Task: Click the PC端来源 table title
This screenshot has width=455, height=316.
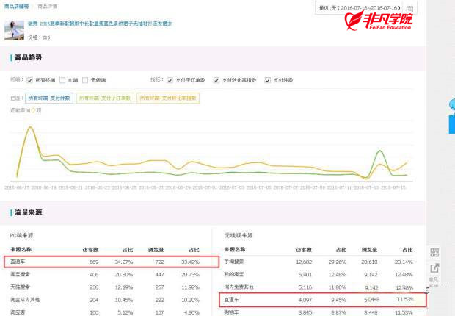Action: (x=21, y=235)
